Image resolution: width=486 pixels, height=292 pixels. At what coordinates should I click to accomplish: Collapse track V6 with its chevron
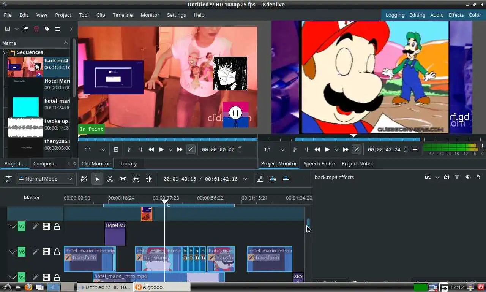tap(13, 252)
